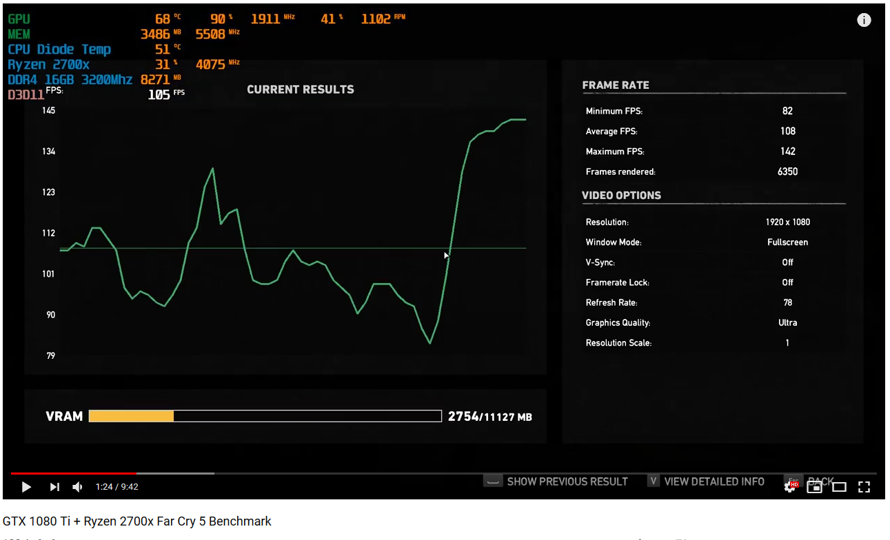Click the 2754/11127 MB VRAM value
The width and height of the screenshot is (890, 540).
(x=489, y=417)
